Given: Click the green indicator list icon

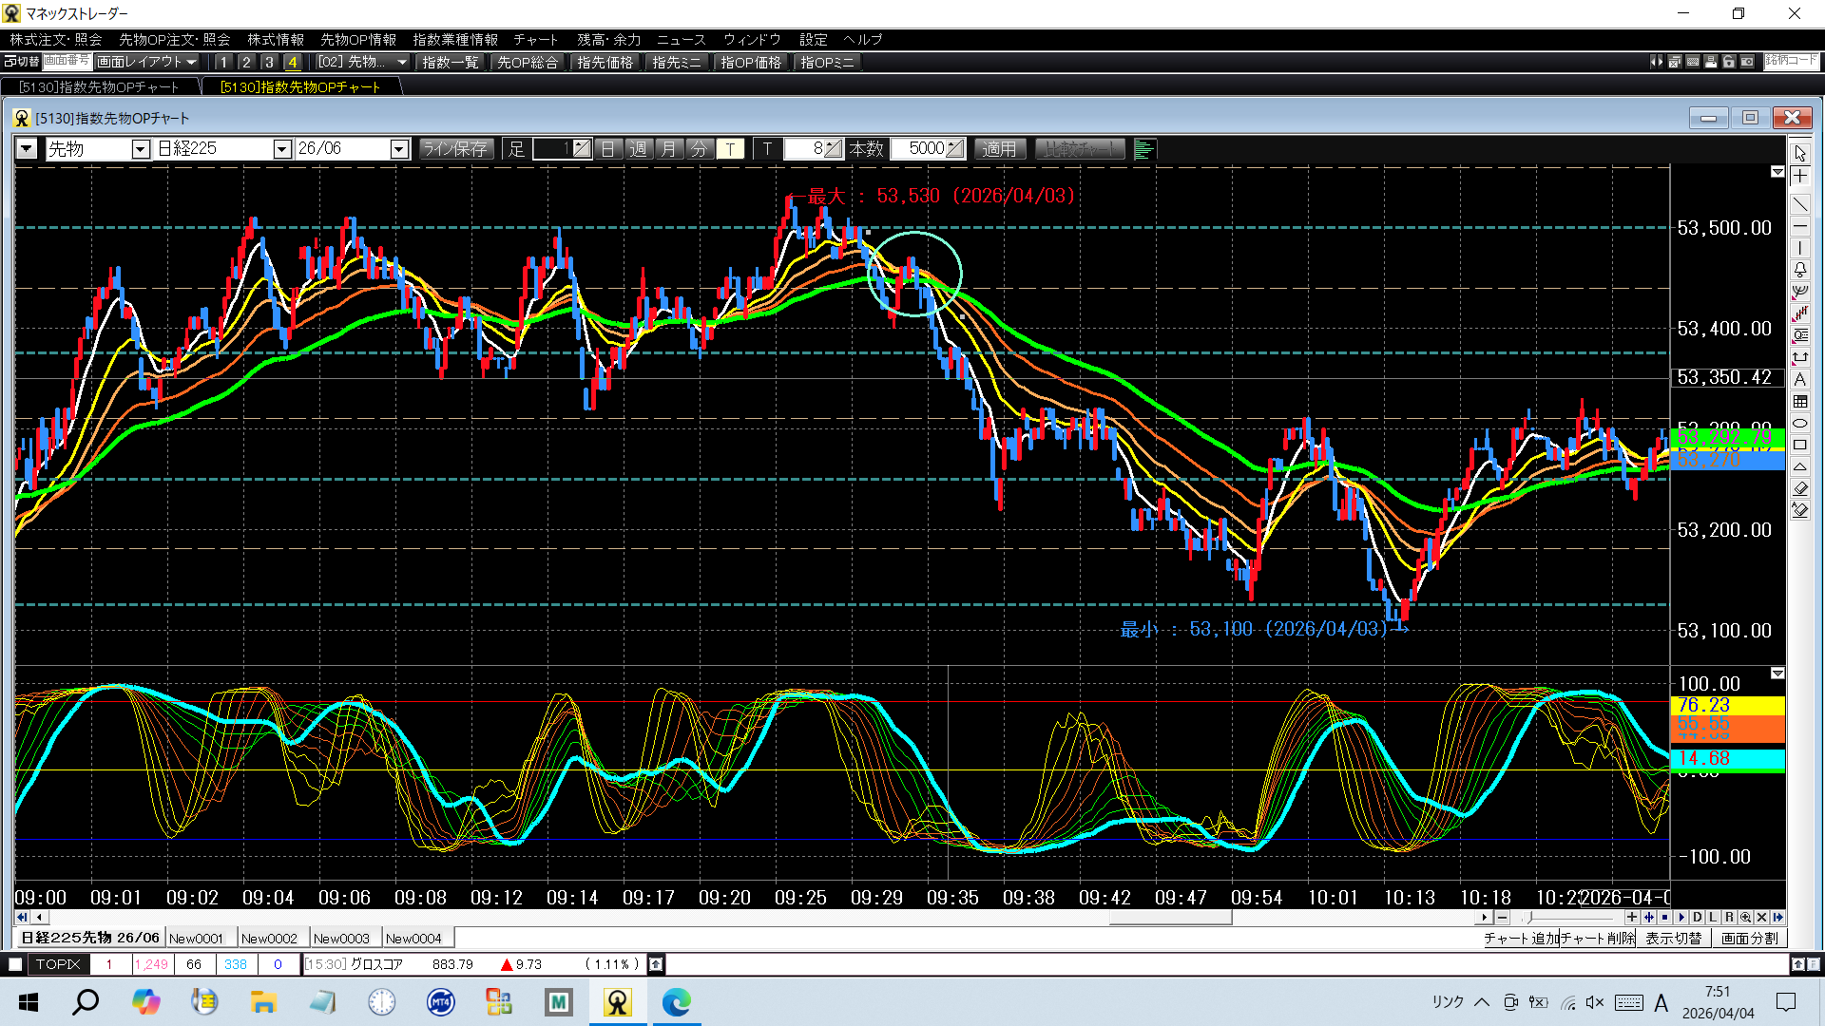Looking at the screenshot, I should pos(1143,149).
